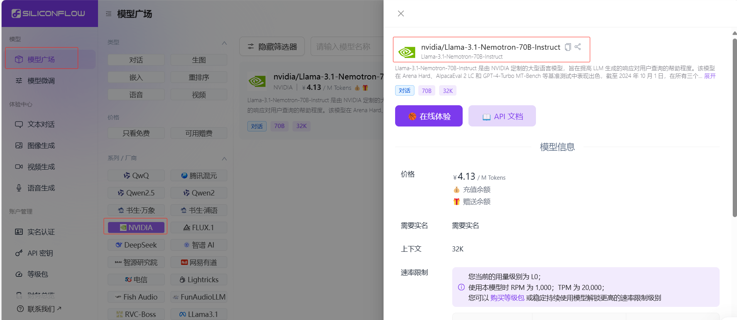Select the Qwen2.5 series filter
Viewport: 737px width, 320px height.
click(136, 193)
